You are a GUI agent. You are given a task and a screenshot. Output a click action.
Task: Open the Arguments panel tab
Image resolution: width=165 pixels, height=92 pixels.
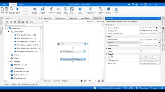tap(56, 81)
